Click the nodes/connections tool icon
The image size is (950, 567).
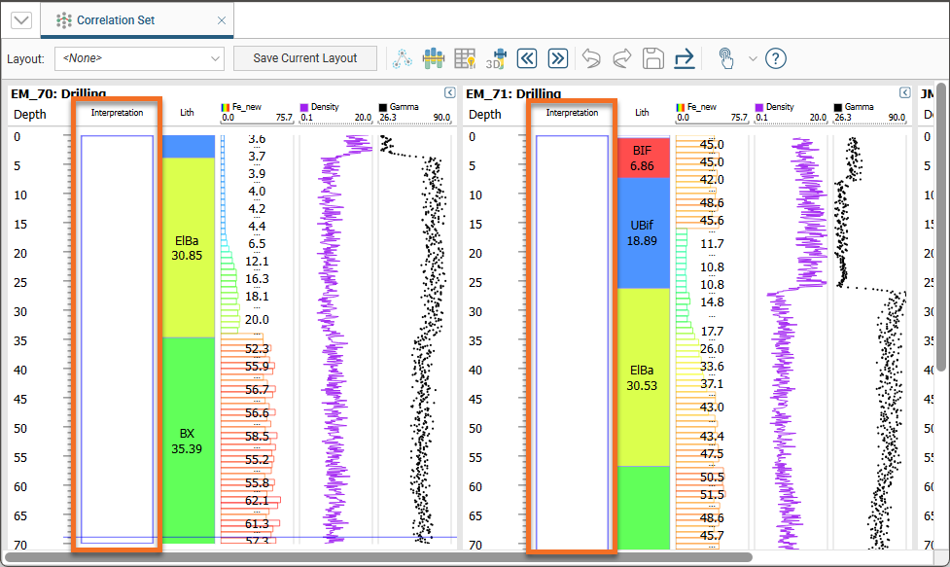pos(403,58)
